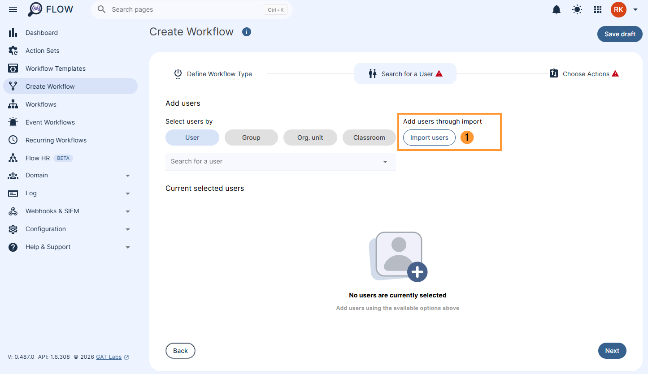Click the Workflows hierarchy icon
This screenshot has width=648, height=374.
pos(13,104)
